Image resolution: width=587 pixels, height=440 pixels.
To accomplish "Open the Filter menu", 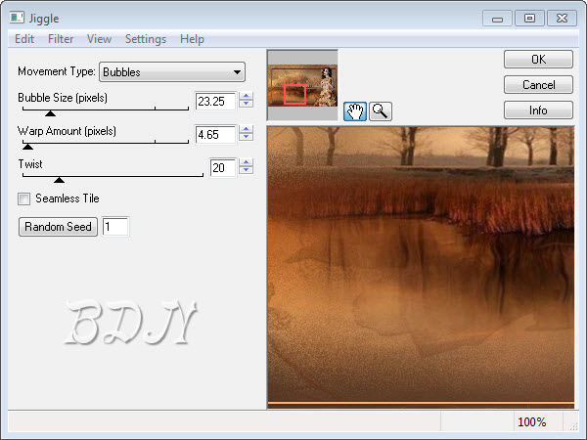I will pos(61,39).
